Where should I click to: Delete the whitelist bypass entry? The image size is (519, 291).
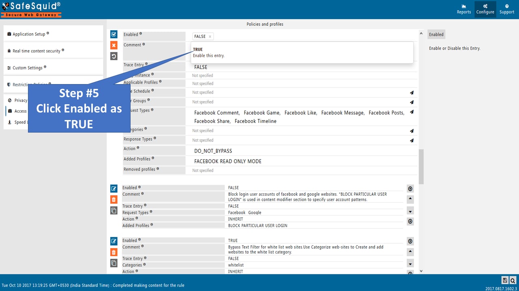[x=114, y=252]
